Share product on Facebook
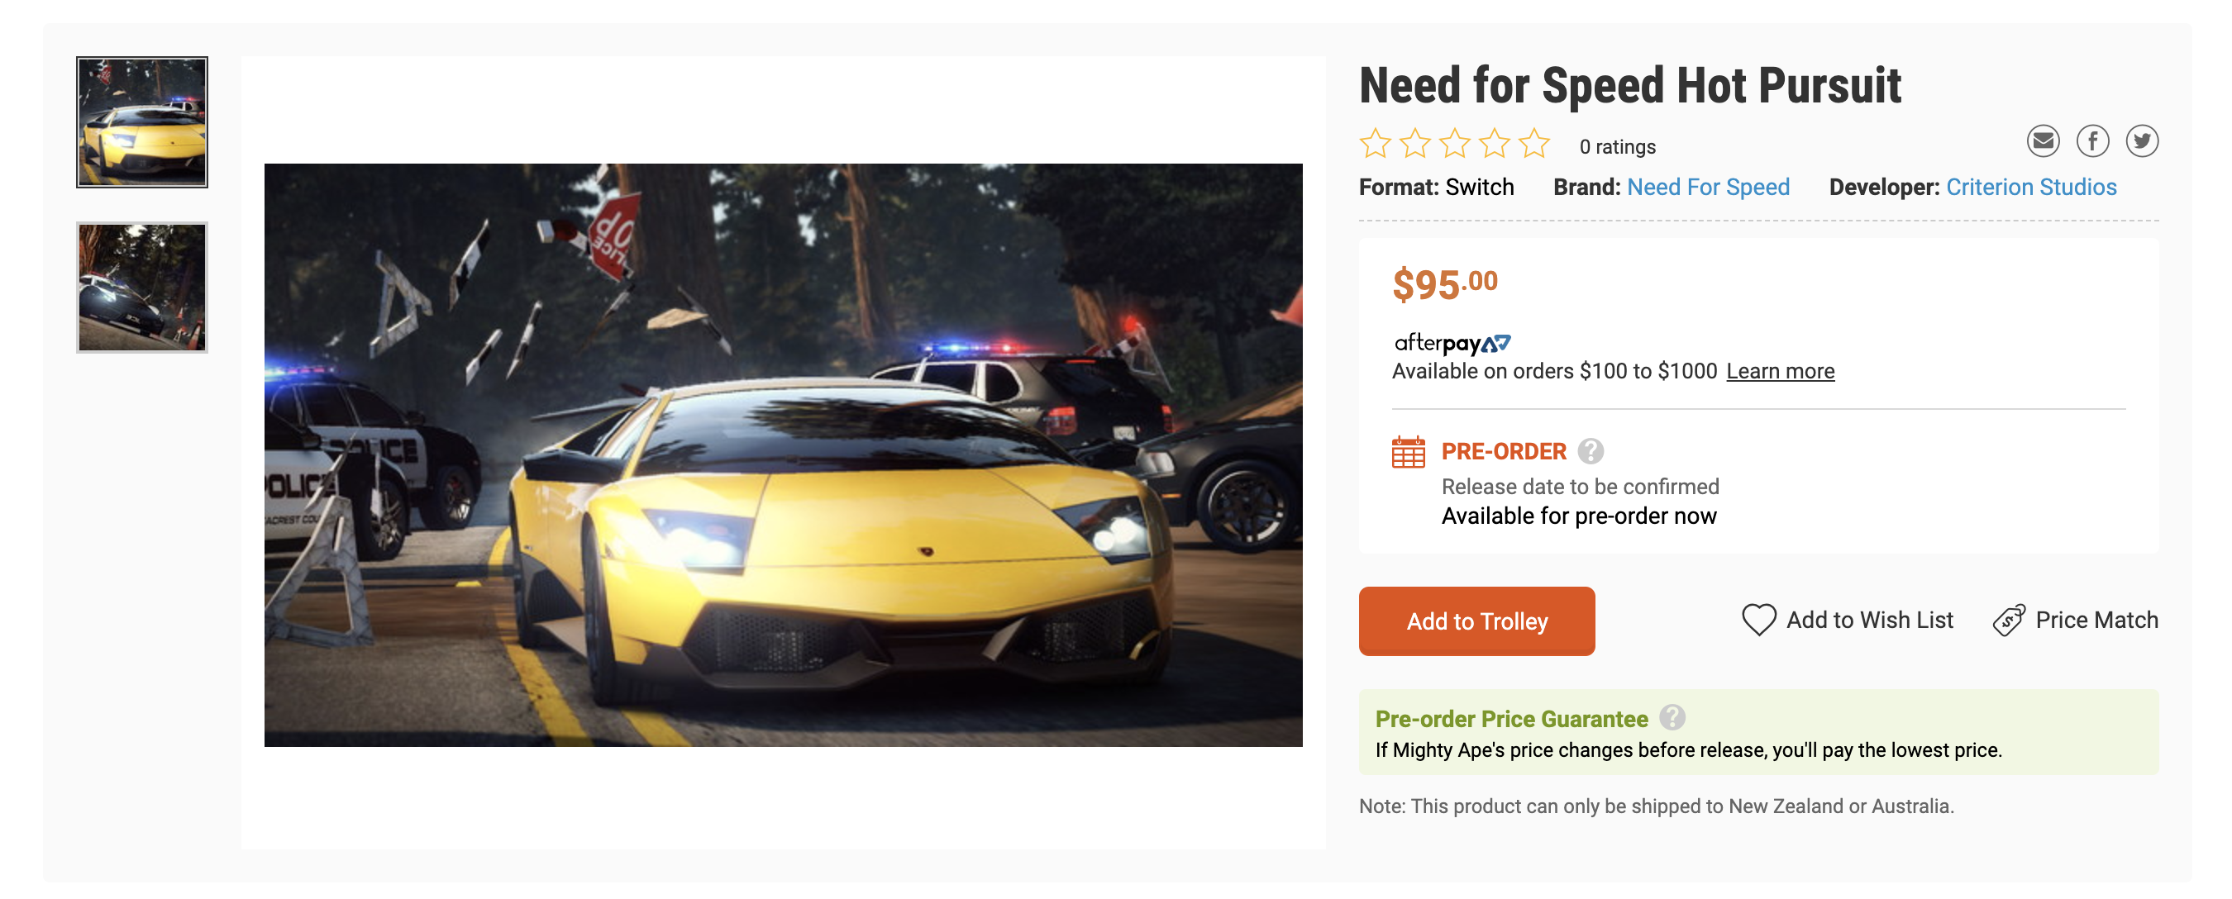 point(2091,141)
